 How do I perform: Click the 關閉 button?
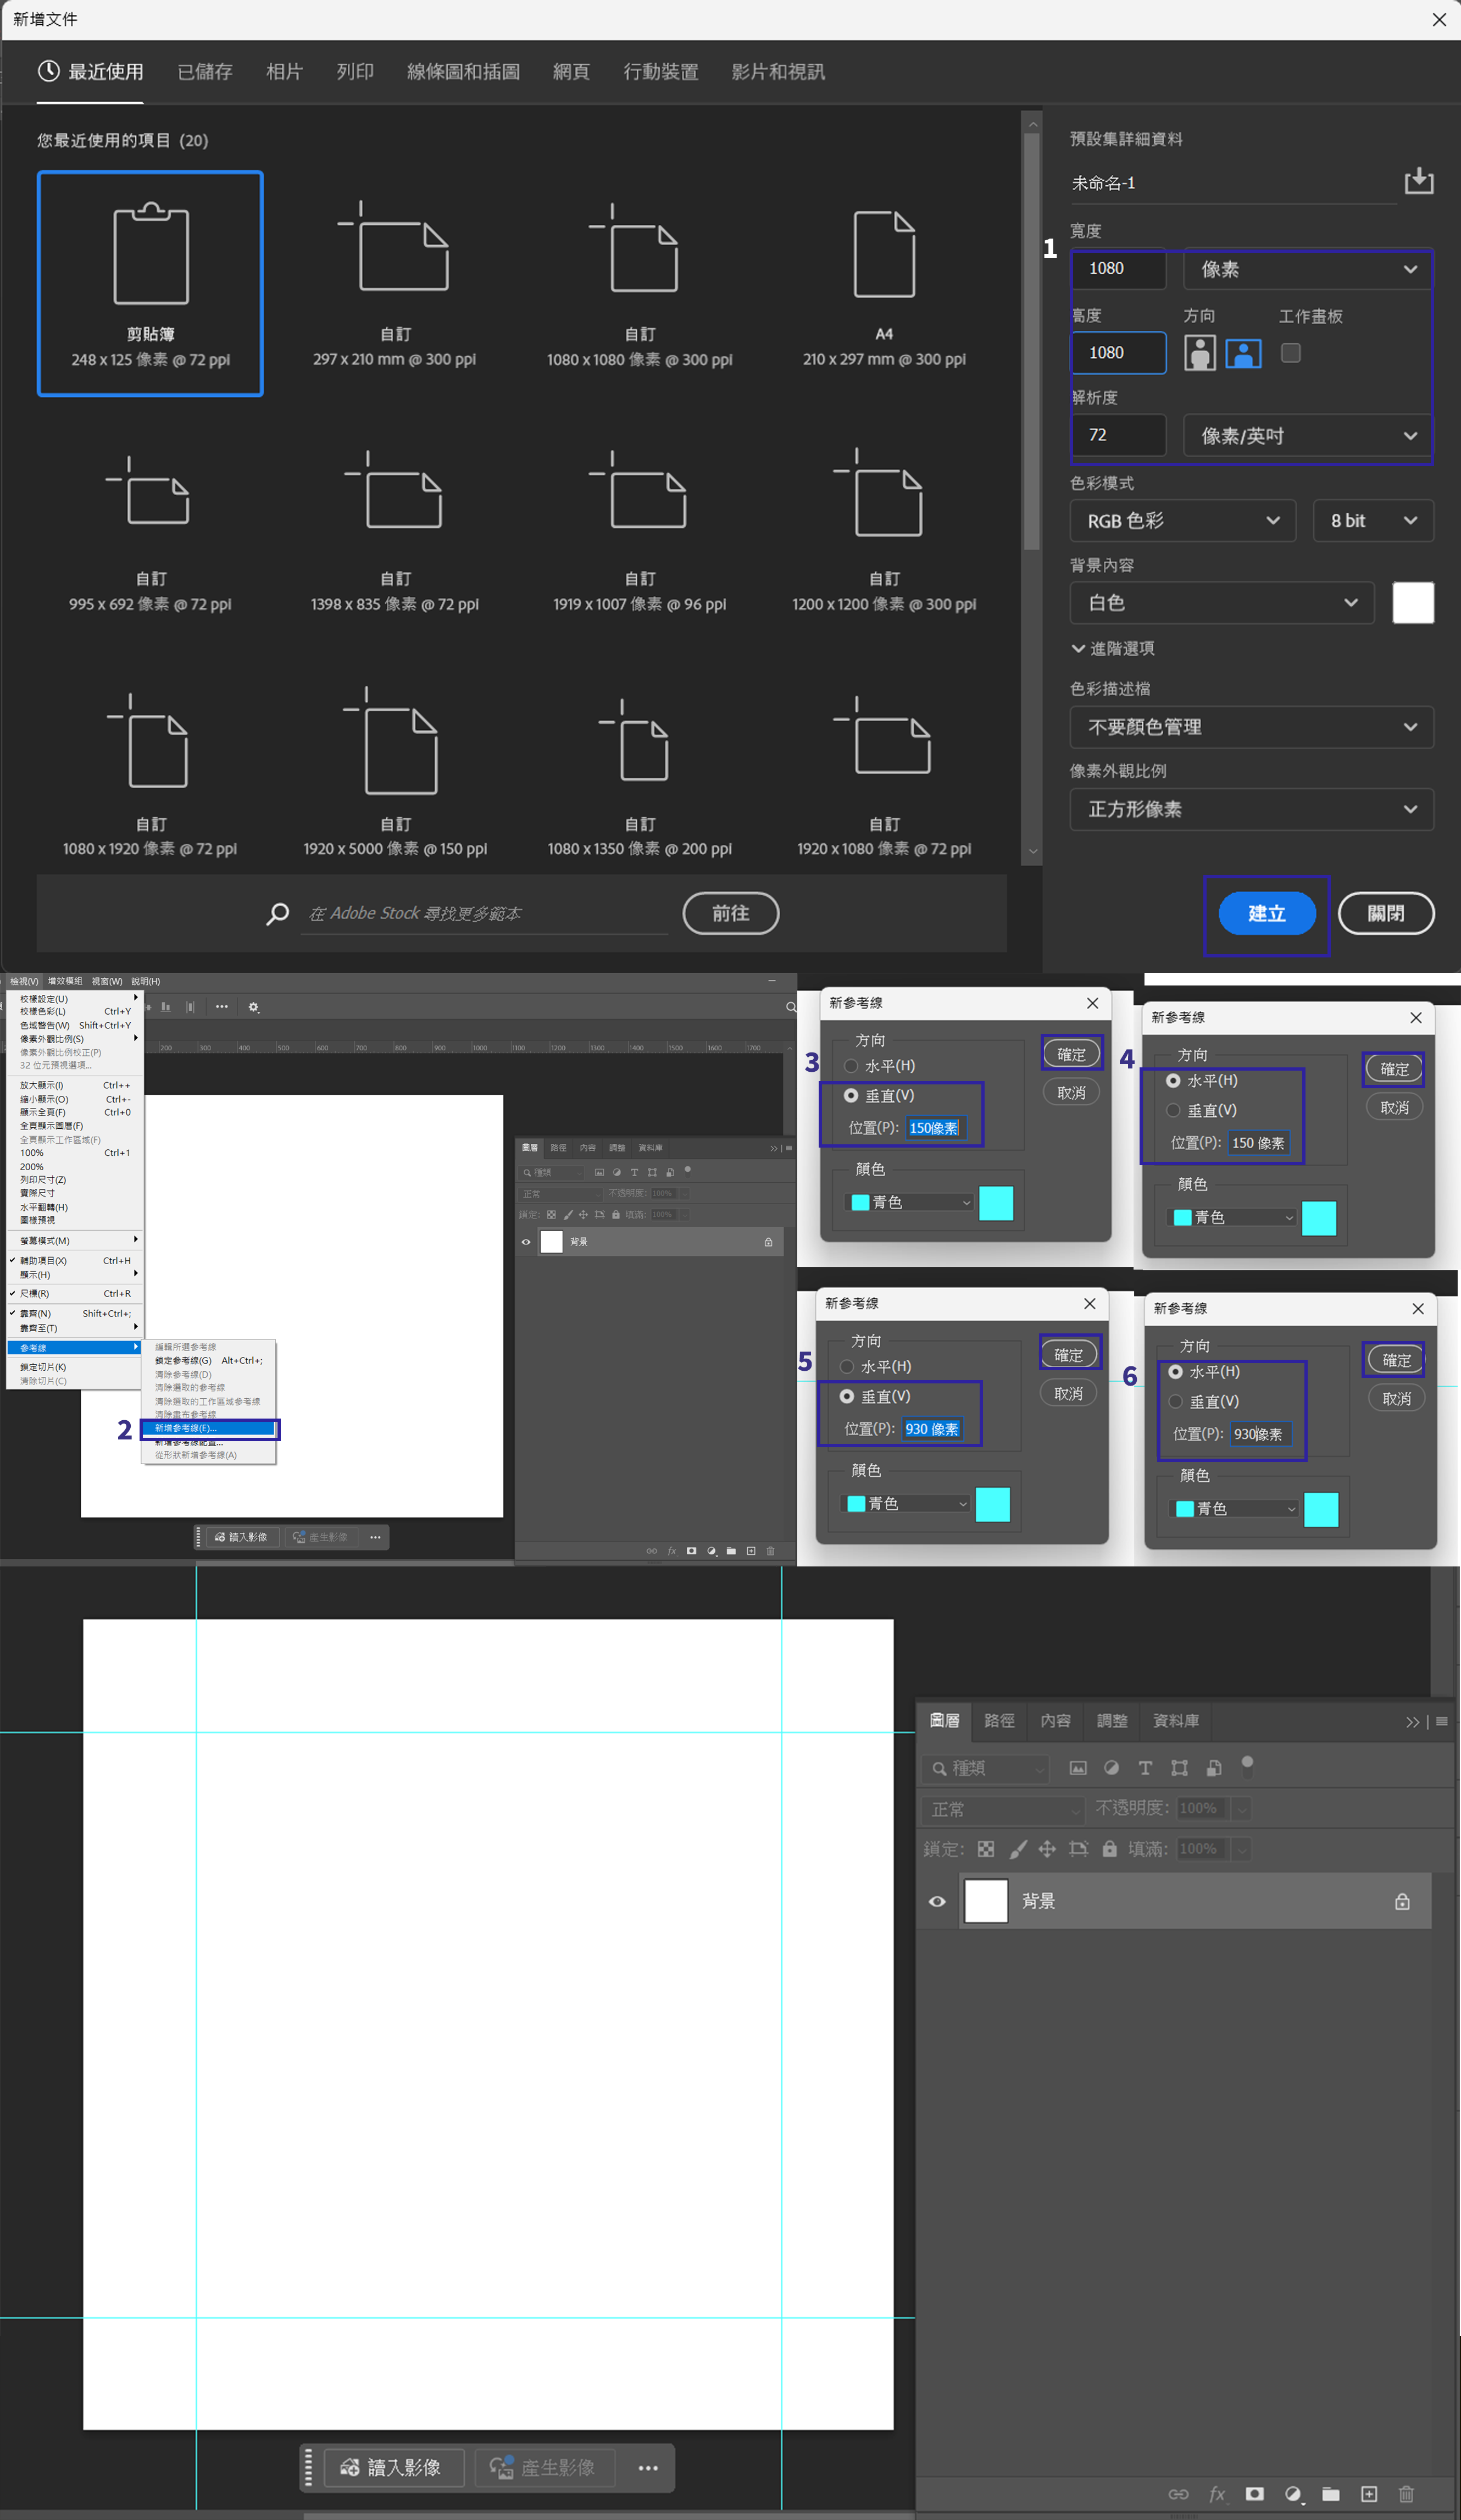(x=1386, y=913)
